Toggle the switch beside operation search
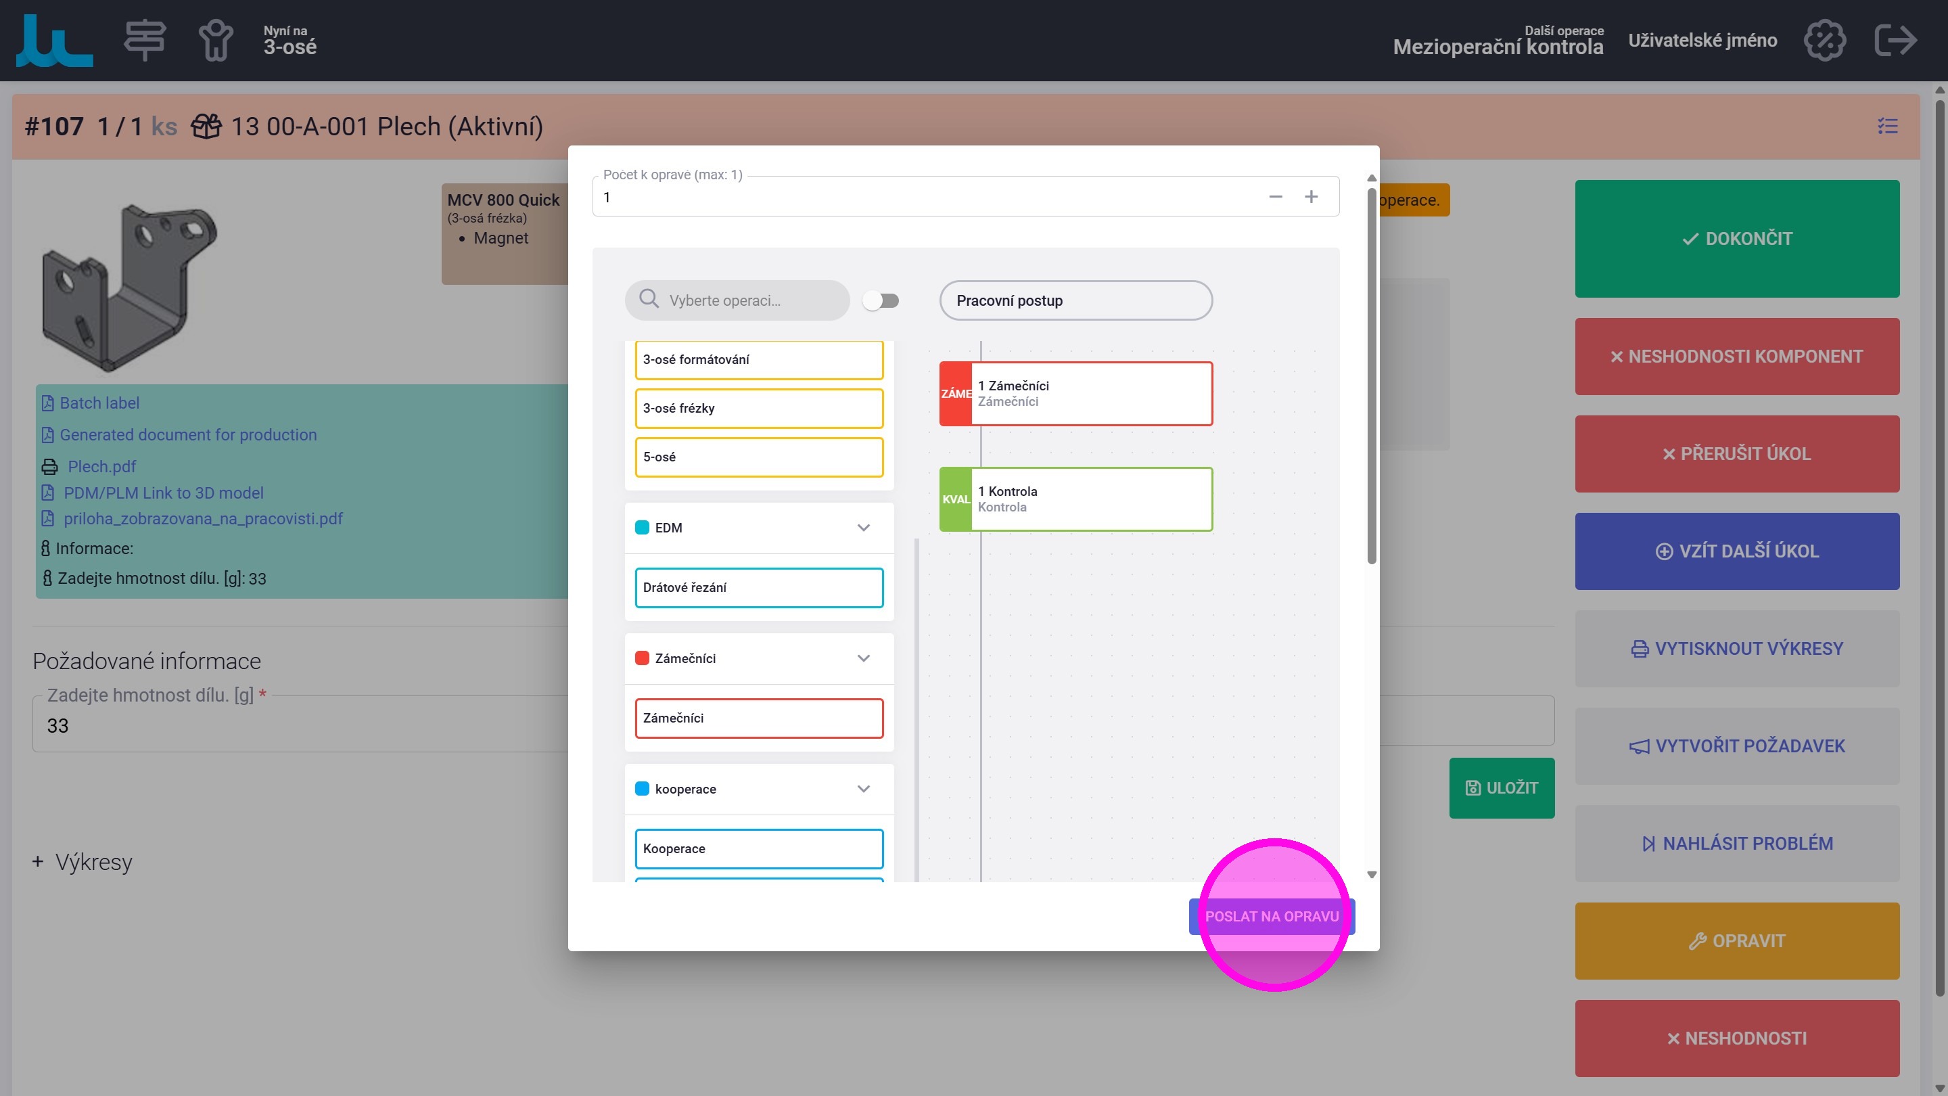The height and width of the screenshot is (1096, 1948). coord(881,301)
